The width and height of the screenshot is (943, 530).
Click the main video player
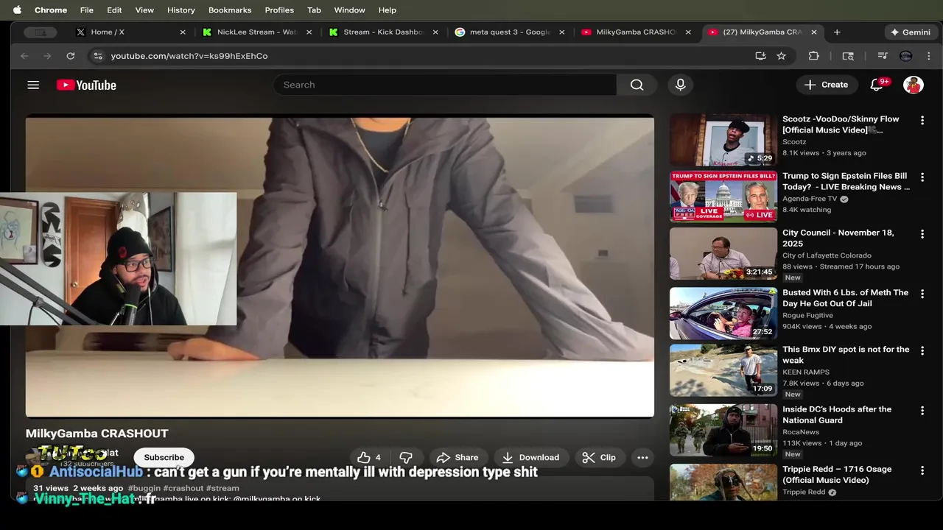coord(340,266)
